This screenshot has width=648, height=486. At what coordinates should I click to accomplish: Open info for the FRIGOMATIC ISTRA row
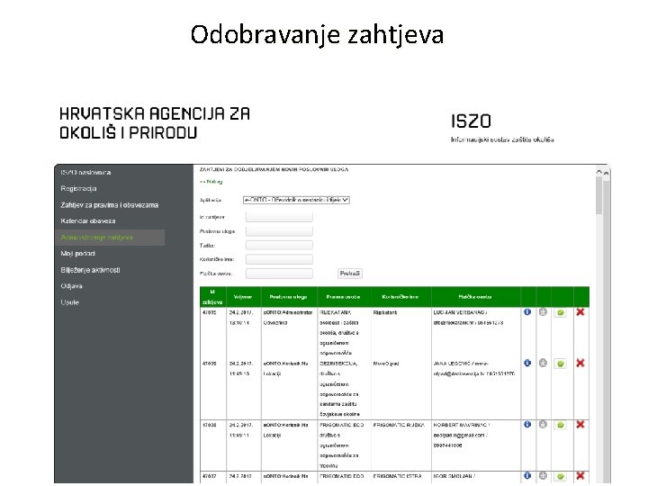click(527, 475)
